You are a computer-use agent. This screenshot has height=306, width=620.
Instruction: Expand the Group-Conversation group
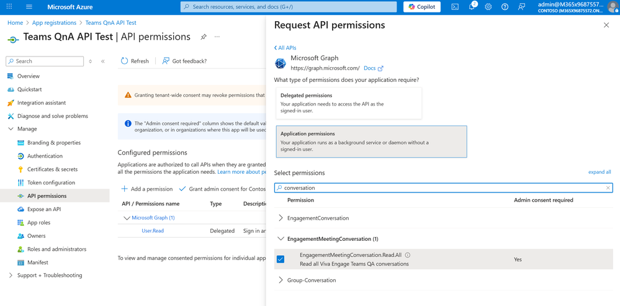point(281,280)
